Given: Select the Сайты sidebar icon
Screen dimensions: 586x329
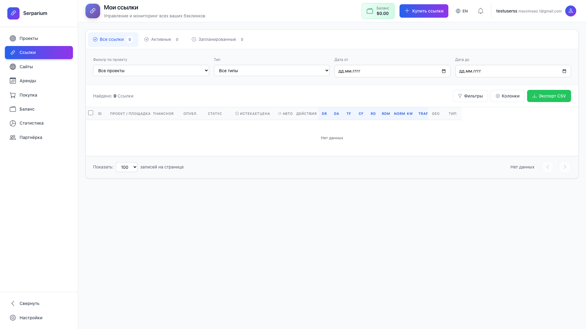Looking at the screenshot, I should coord(13,66).
